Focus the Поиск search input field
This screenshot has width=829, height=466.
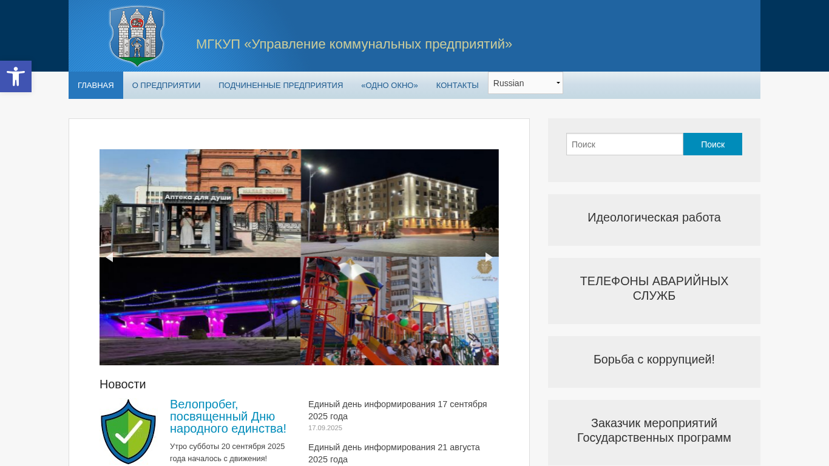pos(624,144)
